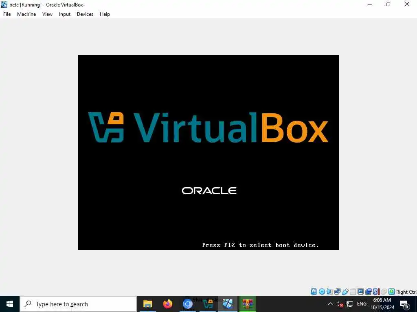Screen dimensions: 417x312
Task: Minimize the beta VirtualBox window
Action: pos(370,4)
